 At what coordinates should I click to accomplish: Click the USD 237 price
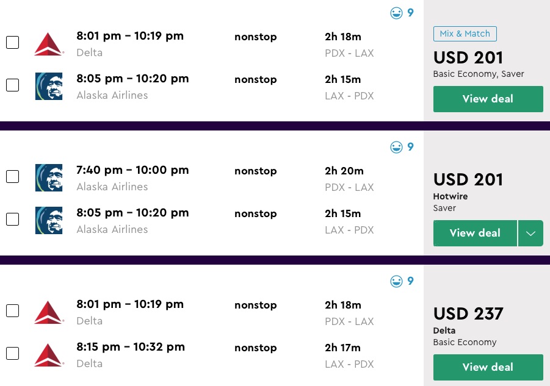[468, 314]
